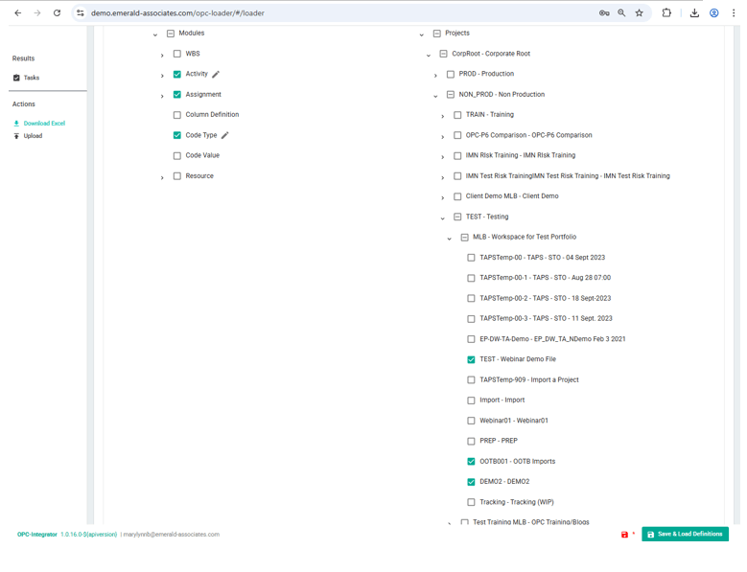Toggle the Modules parent checkbox
747x572 pixels.
tap(171, 34)
